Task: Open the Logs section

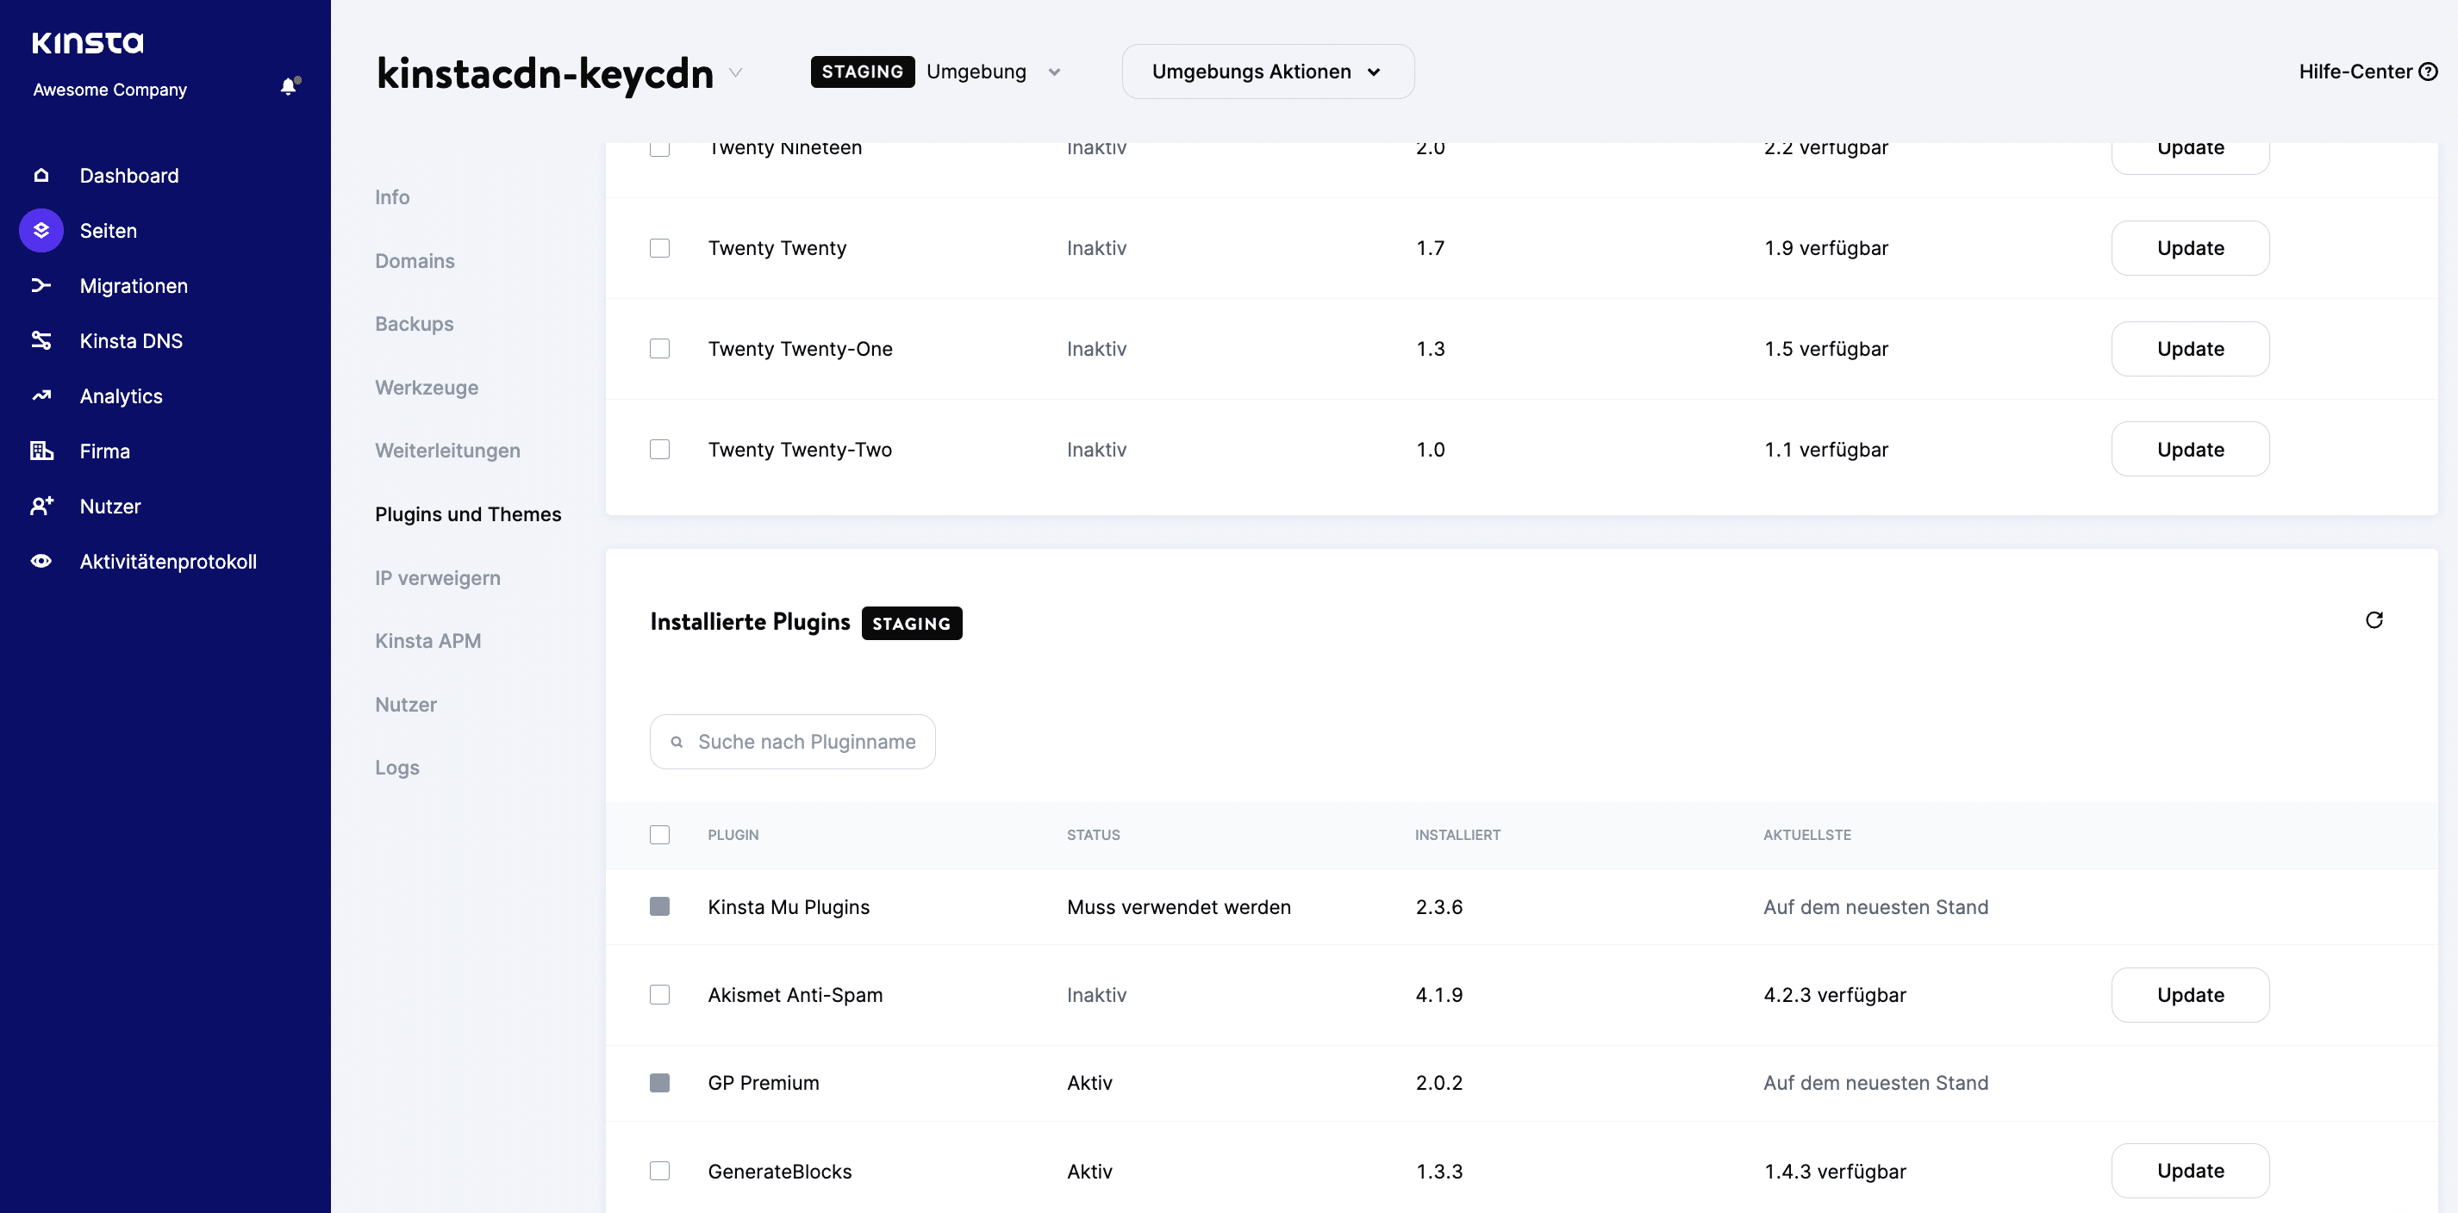Action: pos(397,768)
